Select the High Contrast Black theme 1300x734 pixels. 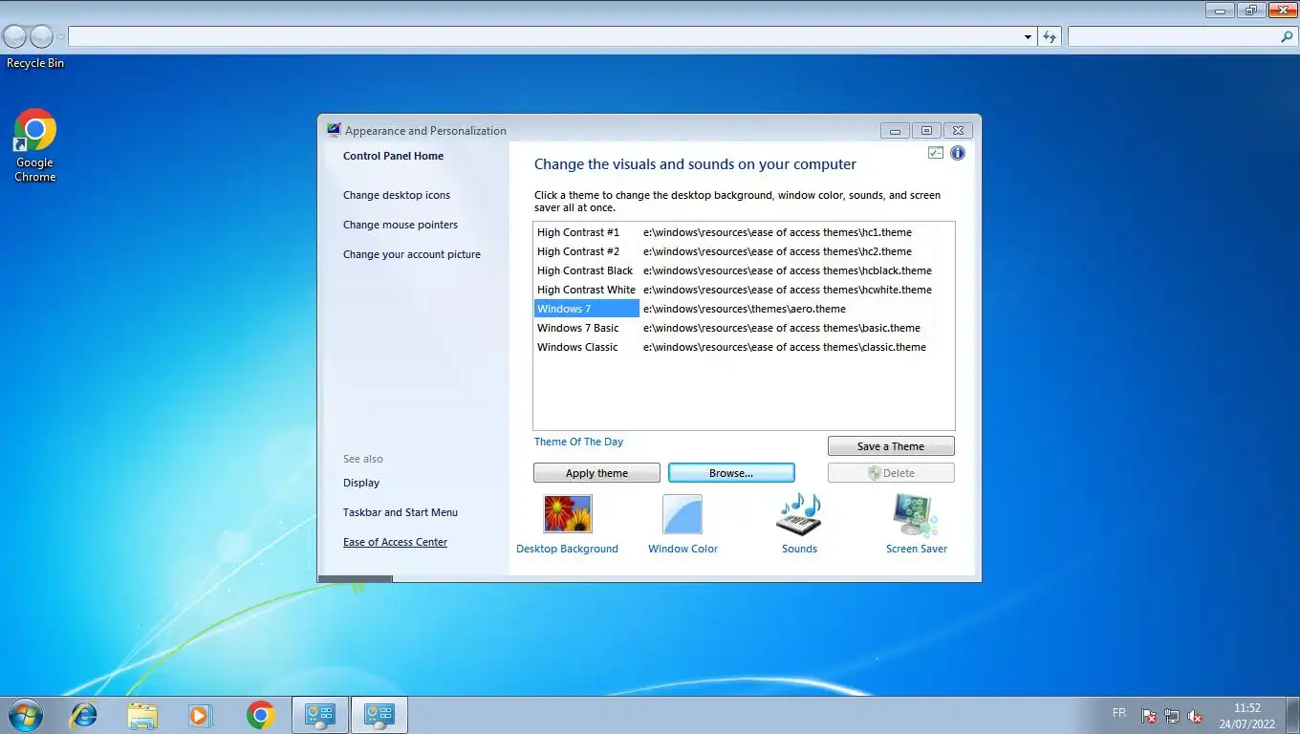[585, 270]
